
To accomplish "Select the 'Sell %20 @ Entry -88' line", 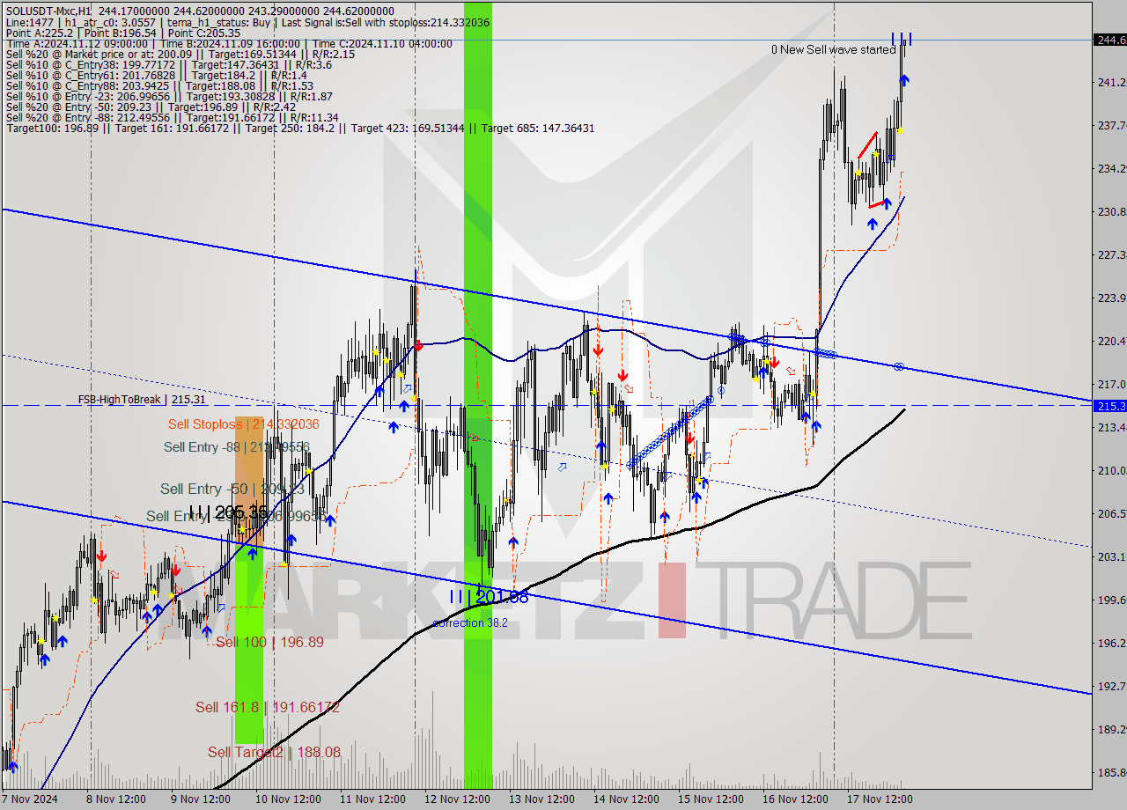I will click(x=172, y=117).
